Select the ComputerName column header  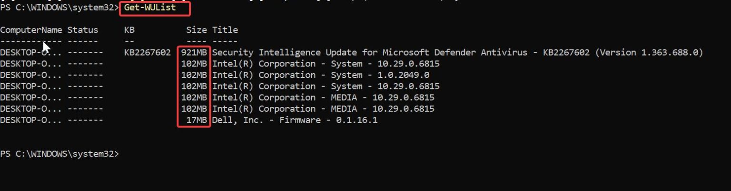tap(31, 30)
